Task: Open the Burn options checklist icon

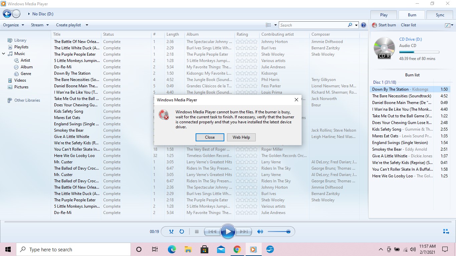Action: click(448, 25)
